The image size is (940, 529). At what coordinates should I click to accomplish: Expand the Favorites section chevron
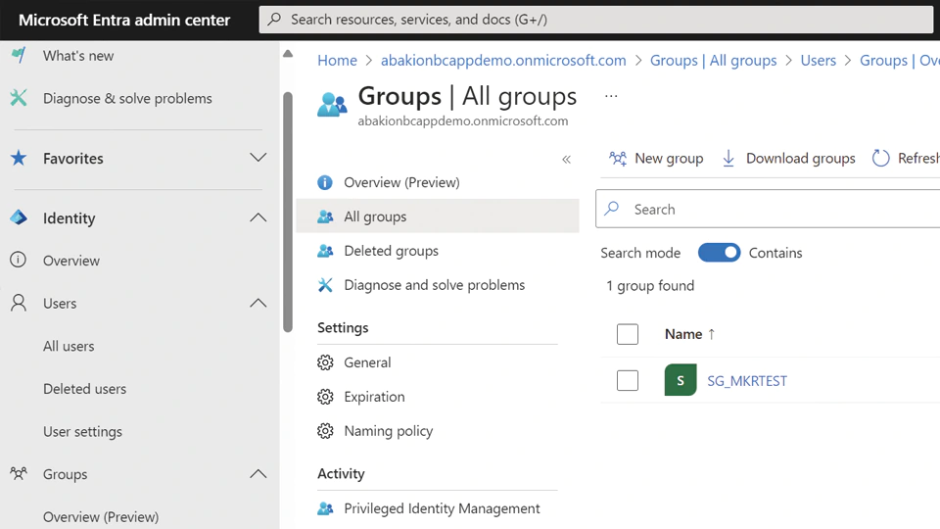258,158
